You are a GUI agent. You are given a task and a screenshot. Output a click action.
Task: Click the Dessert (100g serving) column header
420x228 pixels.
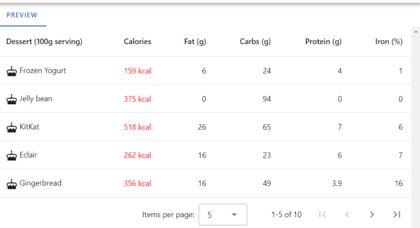pos(44,41)
